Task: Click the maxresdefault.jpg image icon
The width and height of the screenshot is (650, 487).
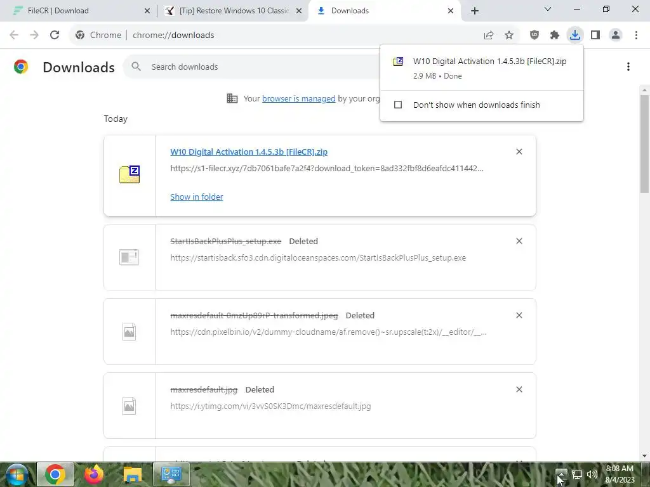Action: coord(129,406)
